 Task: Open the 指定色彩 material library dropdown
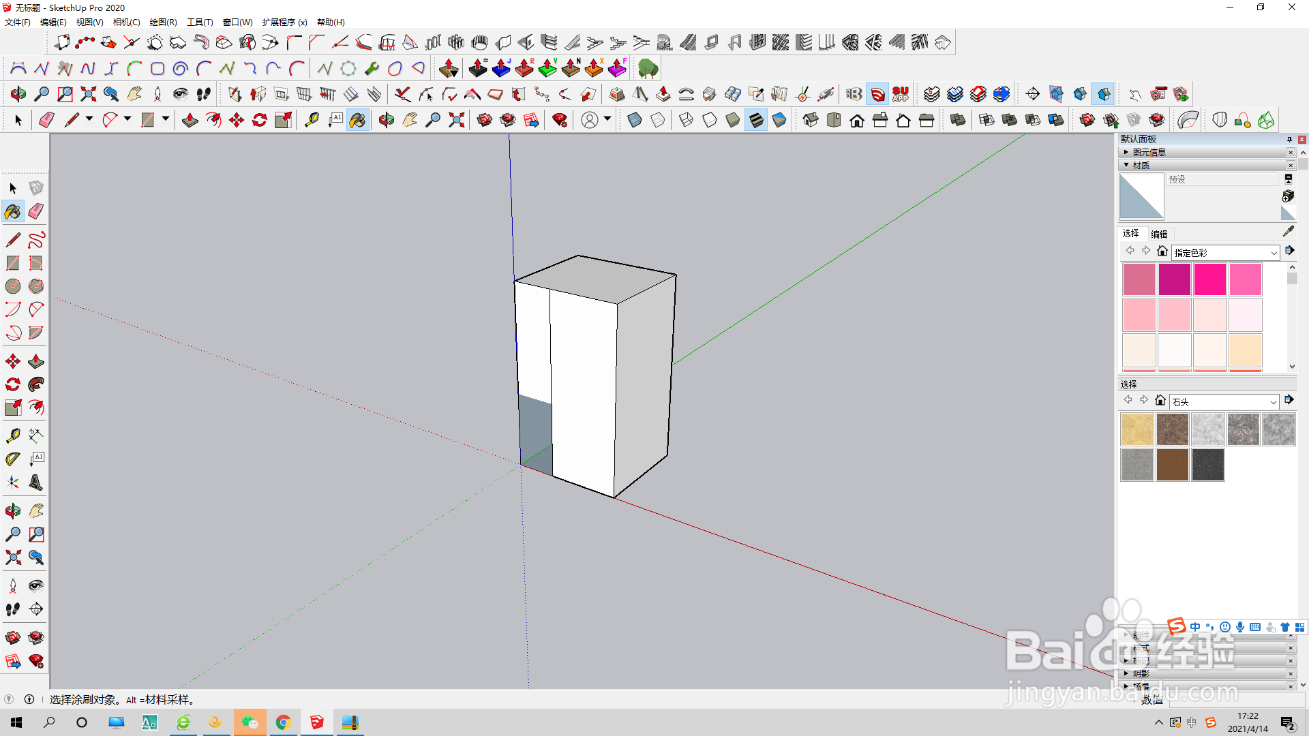[1274, 253]
